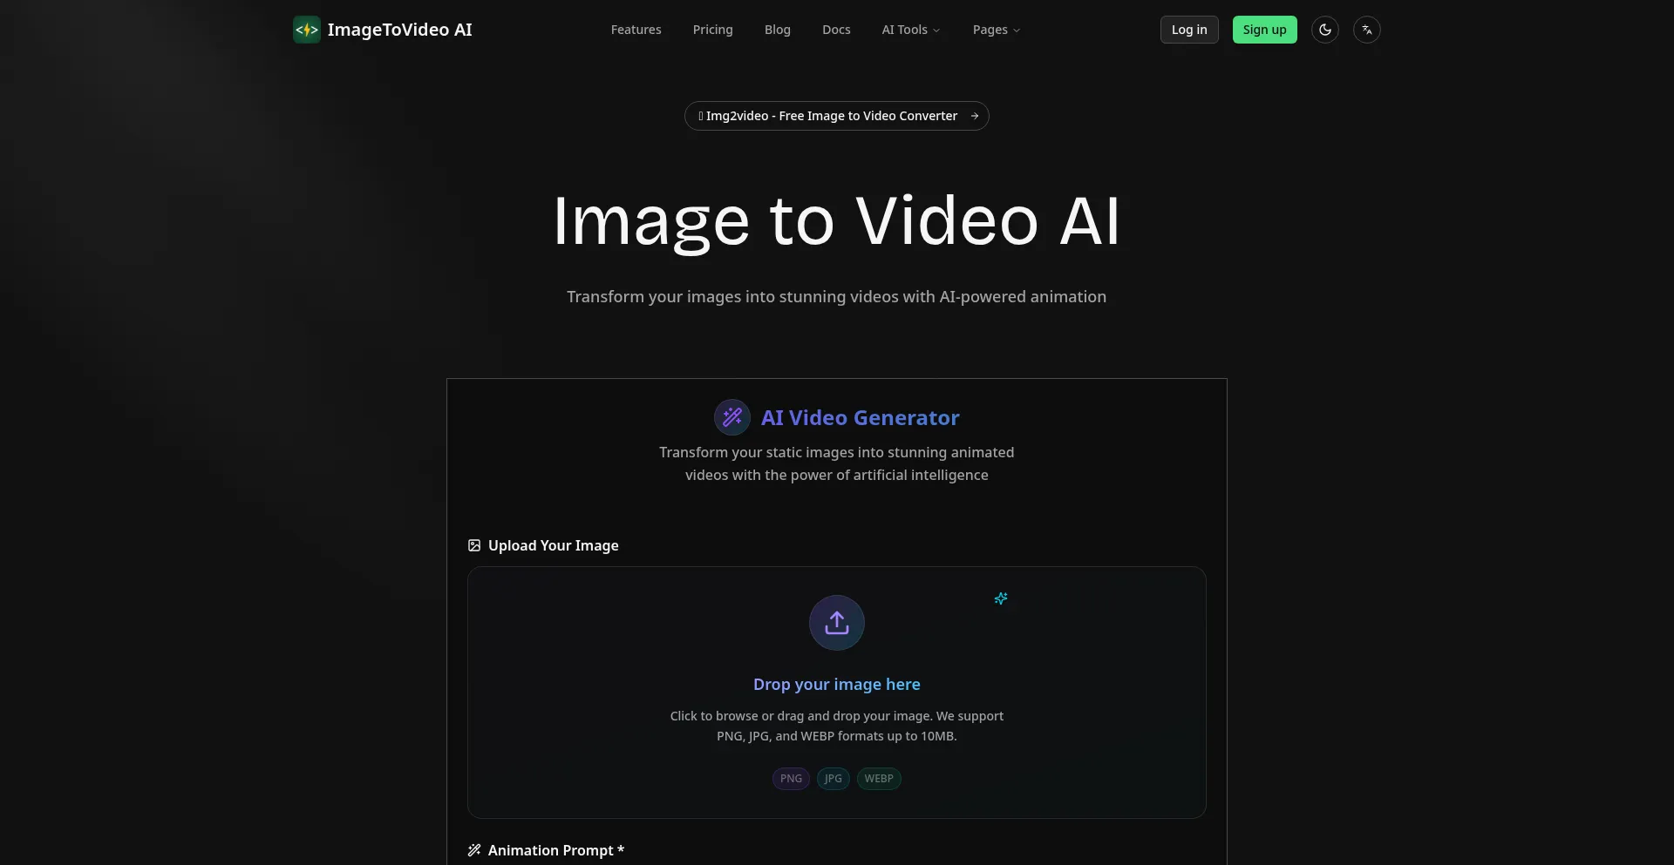Expand the Pages dropdown menu
1674x865 pixels.
click(996, 30)
